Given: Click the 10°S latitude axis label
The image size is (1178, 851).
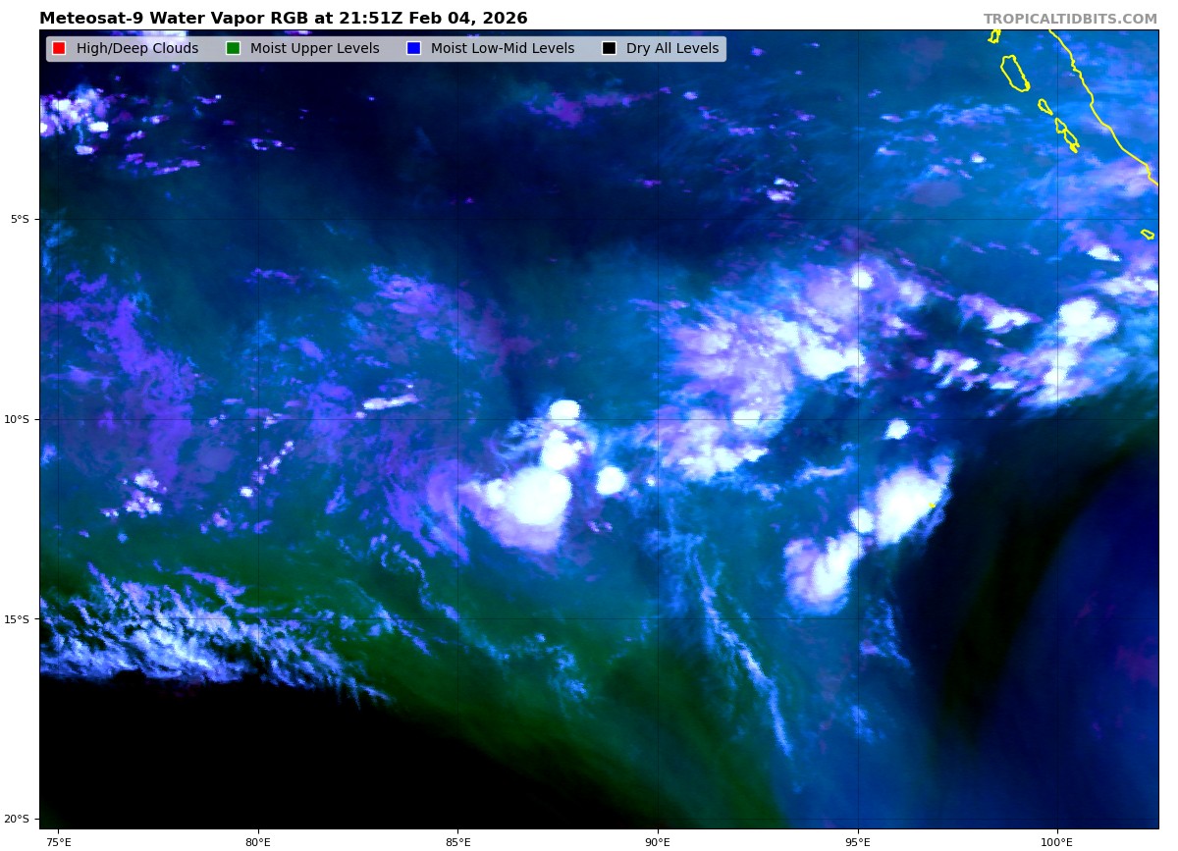Looking at the screenshot, I should tap(18, 419).
